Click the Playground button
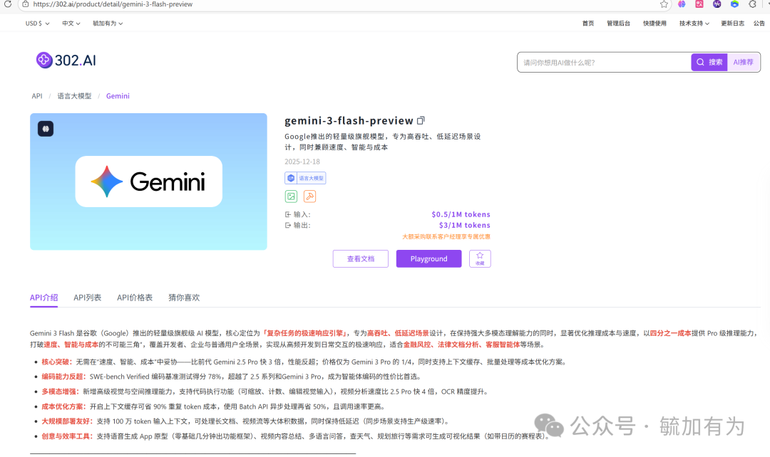Screen dimensions: 770x457 pyautogui.click(x=428, y=258)
